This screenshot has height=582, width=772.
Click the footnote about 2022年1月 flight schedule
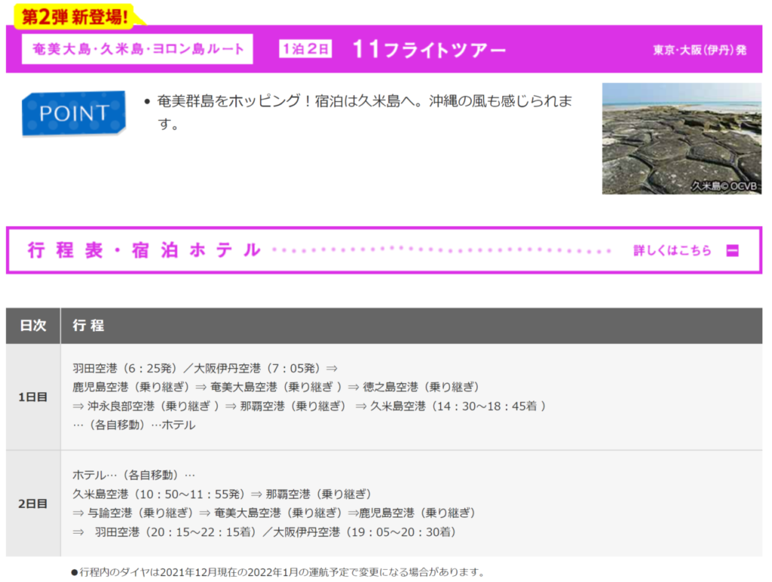click(x=277, y=572)
